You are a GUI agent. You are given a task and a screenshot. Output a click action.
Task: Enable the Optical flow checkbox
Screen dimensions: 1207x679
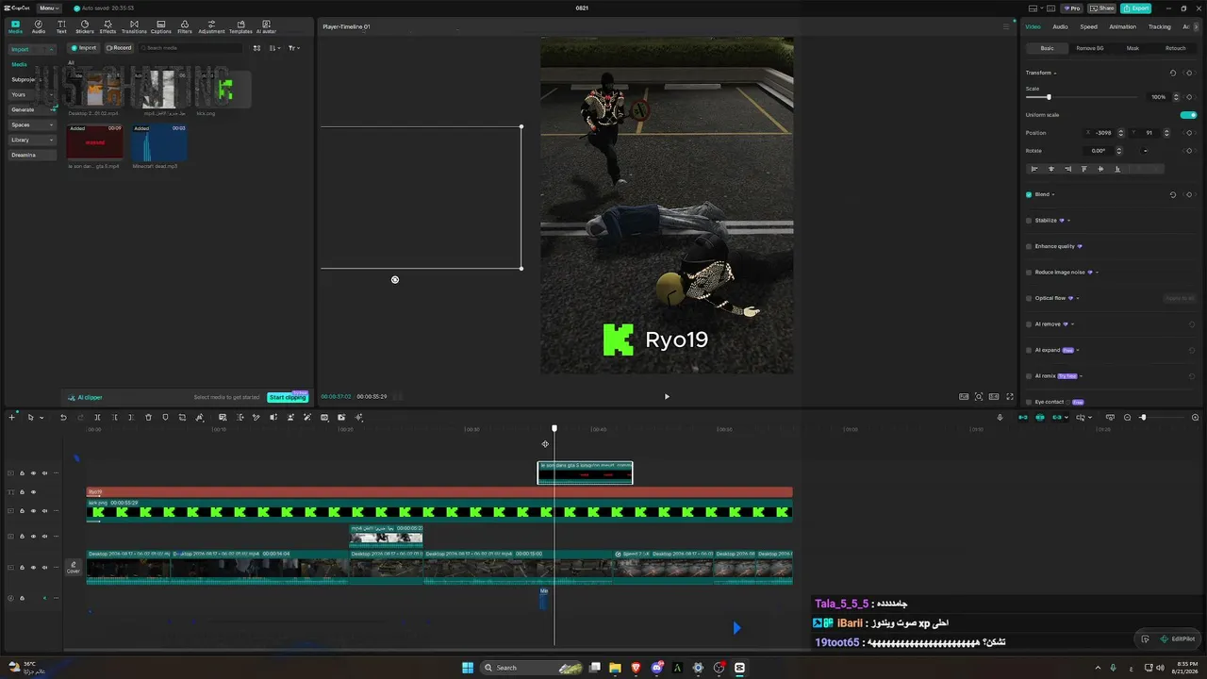point(1029,298)
